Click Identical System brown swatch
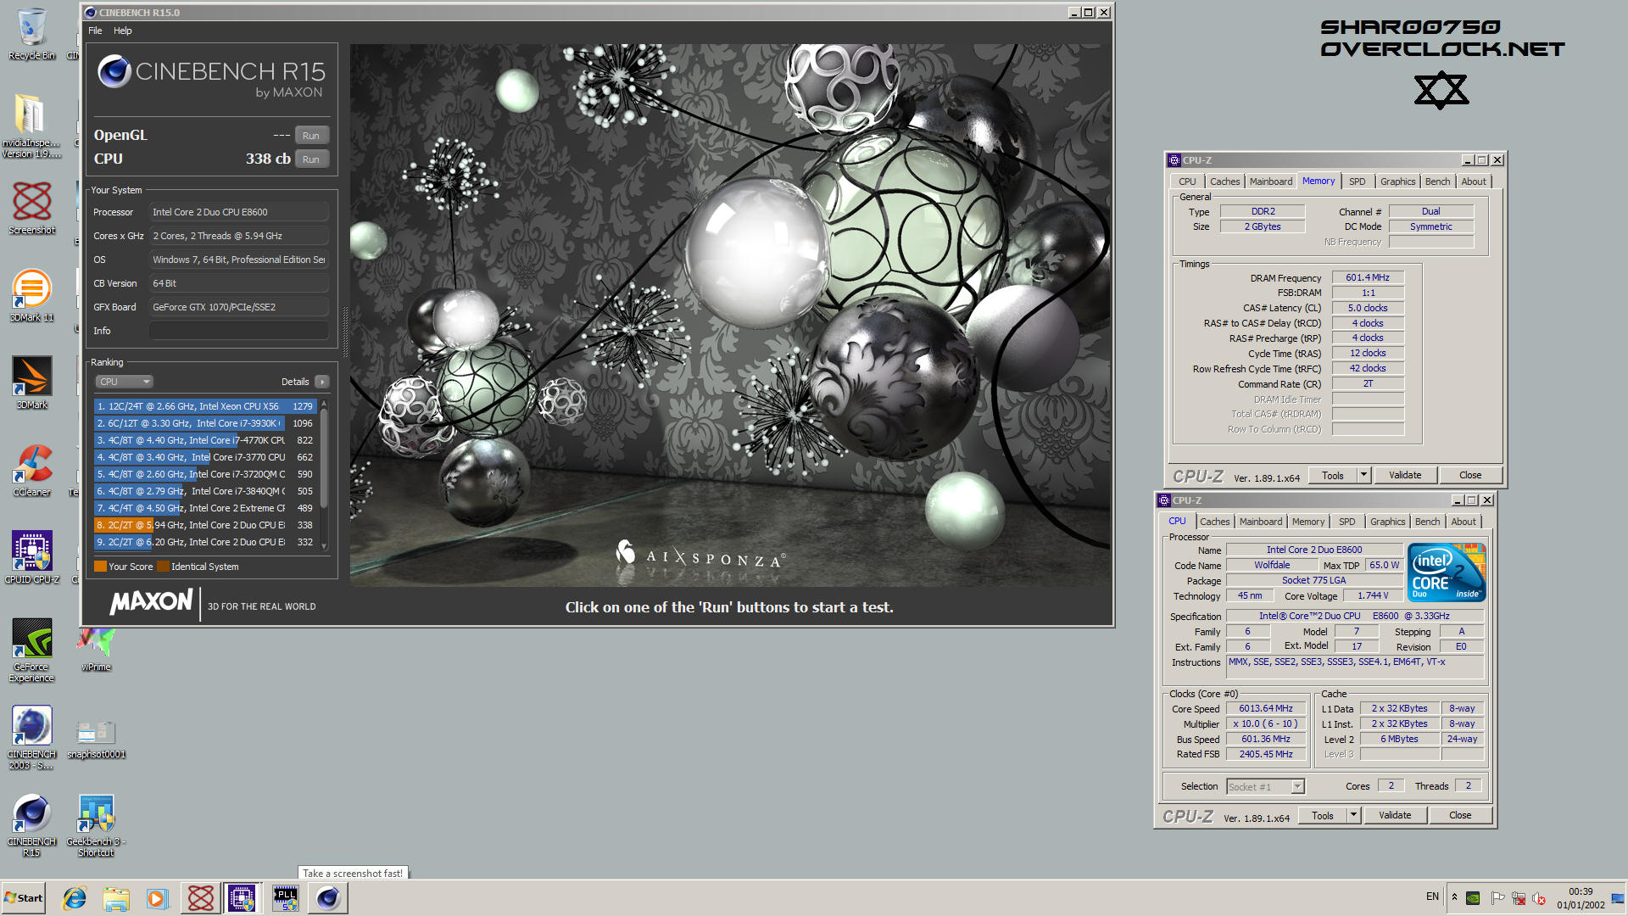 point(163,567)
